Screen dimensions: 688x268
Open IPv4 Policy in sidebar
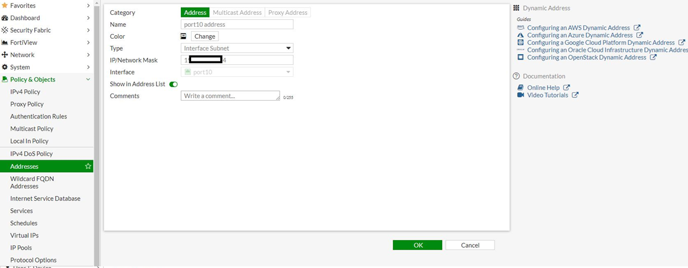pos(25,92)
